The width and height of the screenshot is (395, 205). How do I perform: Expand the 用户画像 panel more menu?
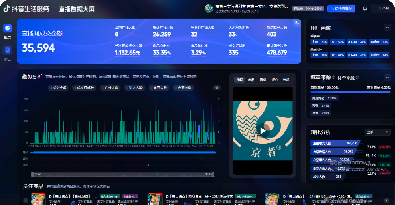387,27
